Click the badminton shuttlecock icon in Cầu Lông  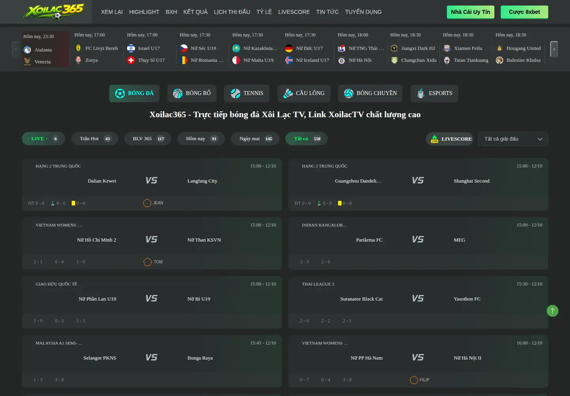288,93
